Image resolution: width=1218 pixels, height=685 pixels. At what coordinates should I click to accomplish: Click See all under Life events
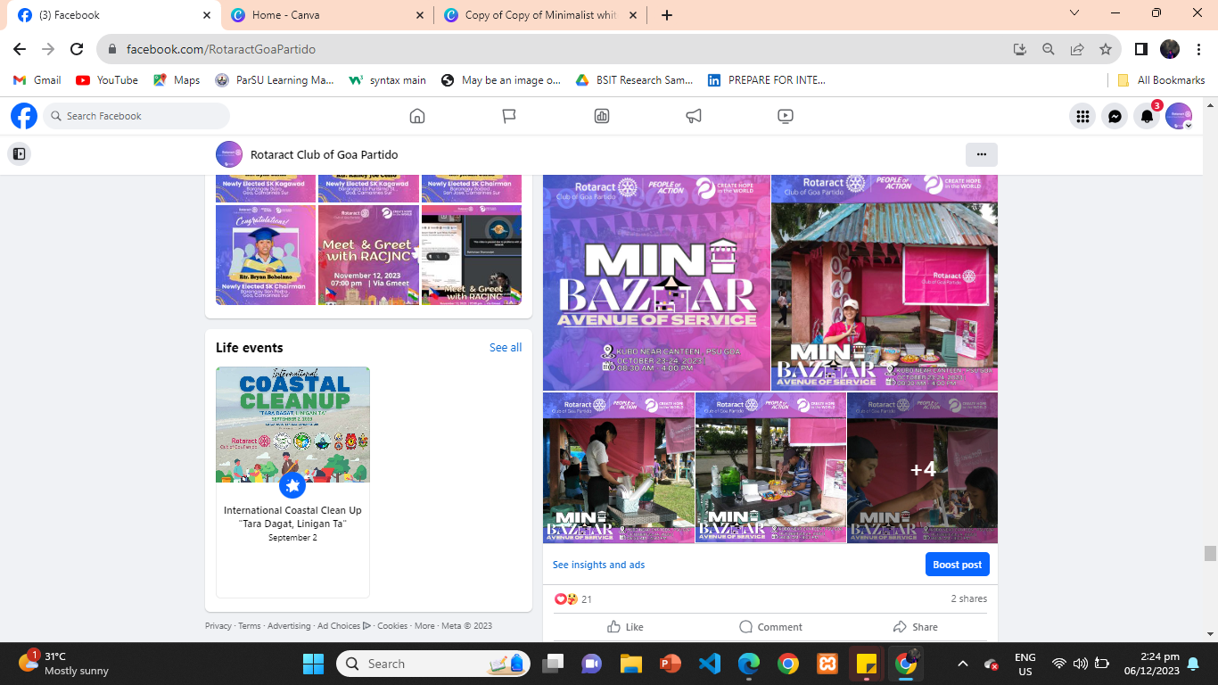pos(506,348)
